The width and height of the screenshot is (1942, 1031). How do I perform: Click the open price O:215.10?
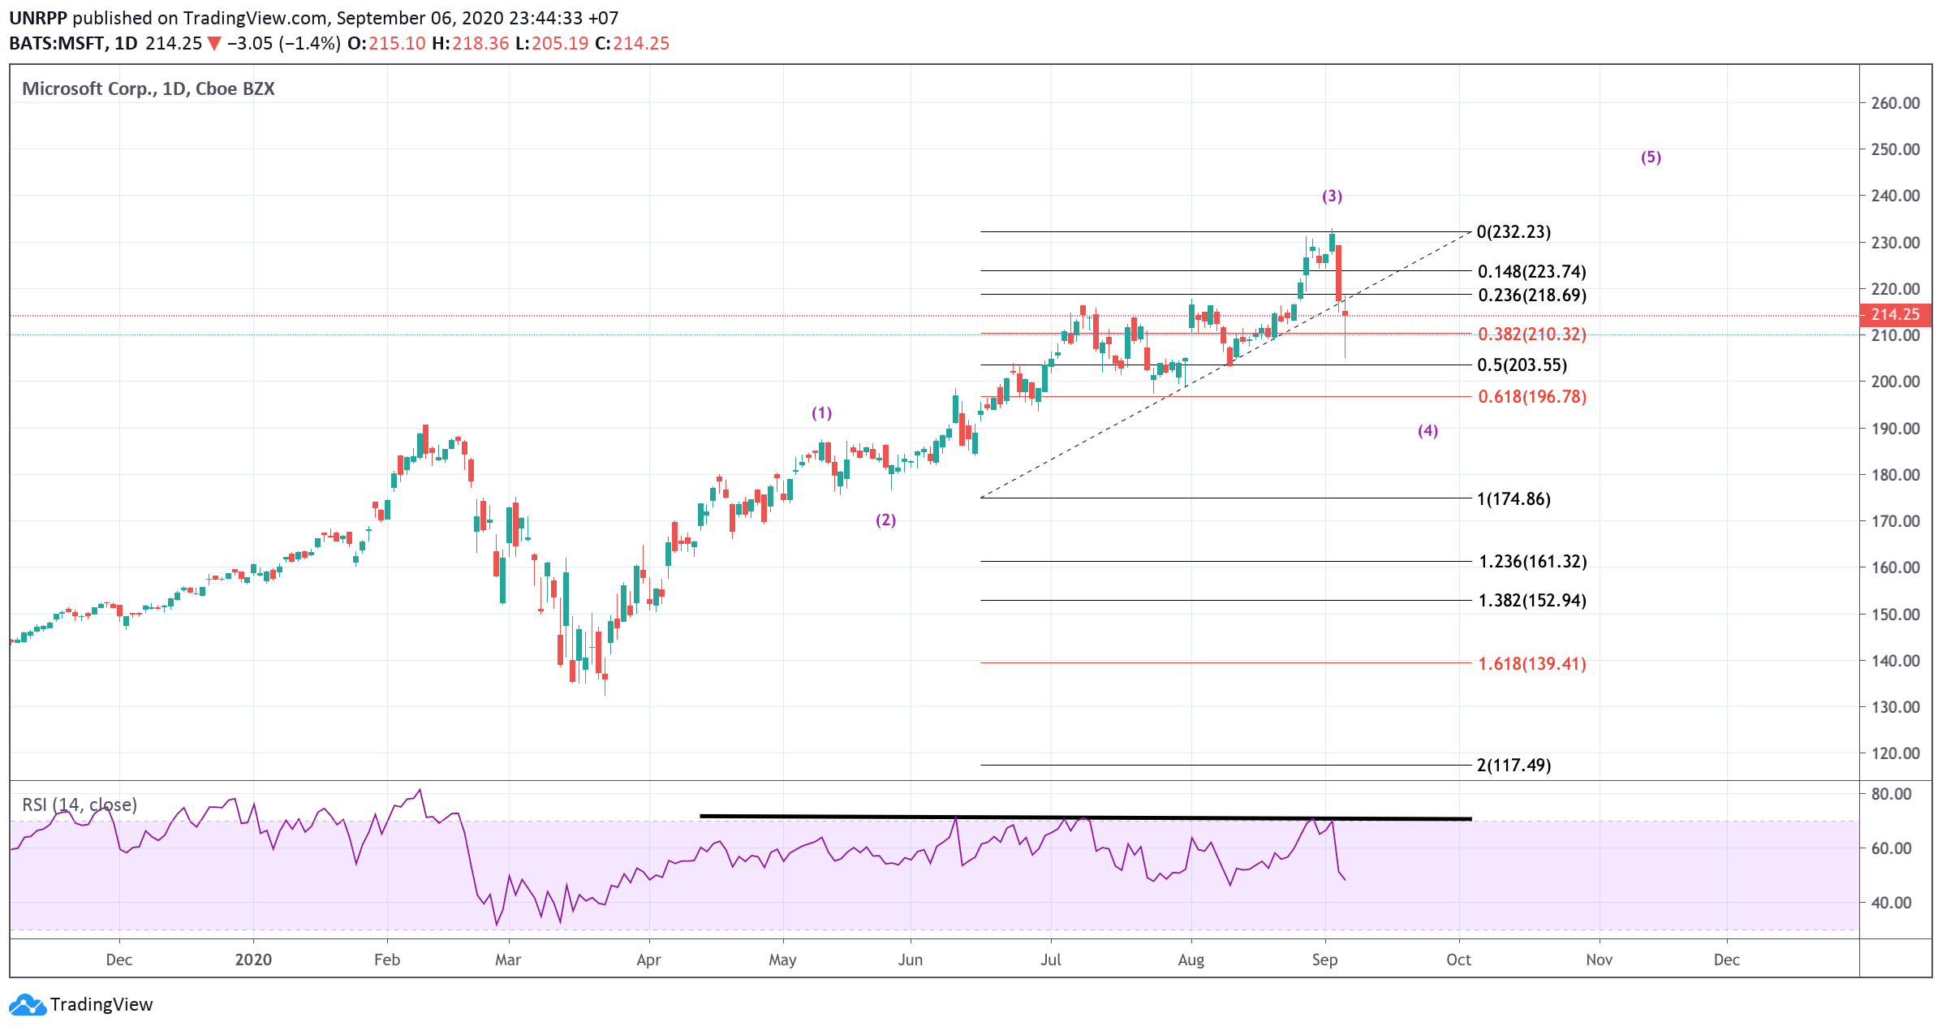386,43
